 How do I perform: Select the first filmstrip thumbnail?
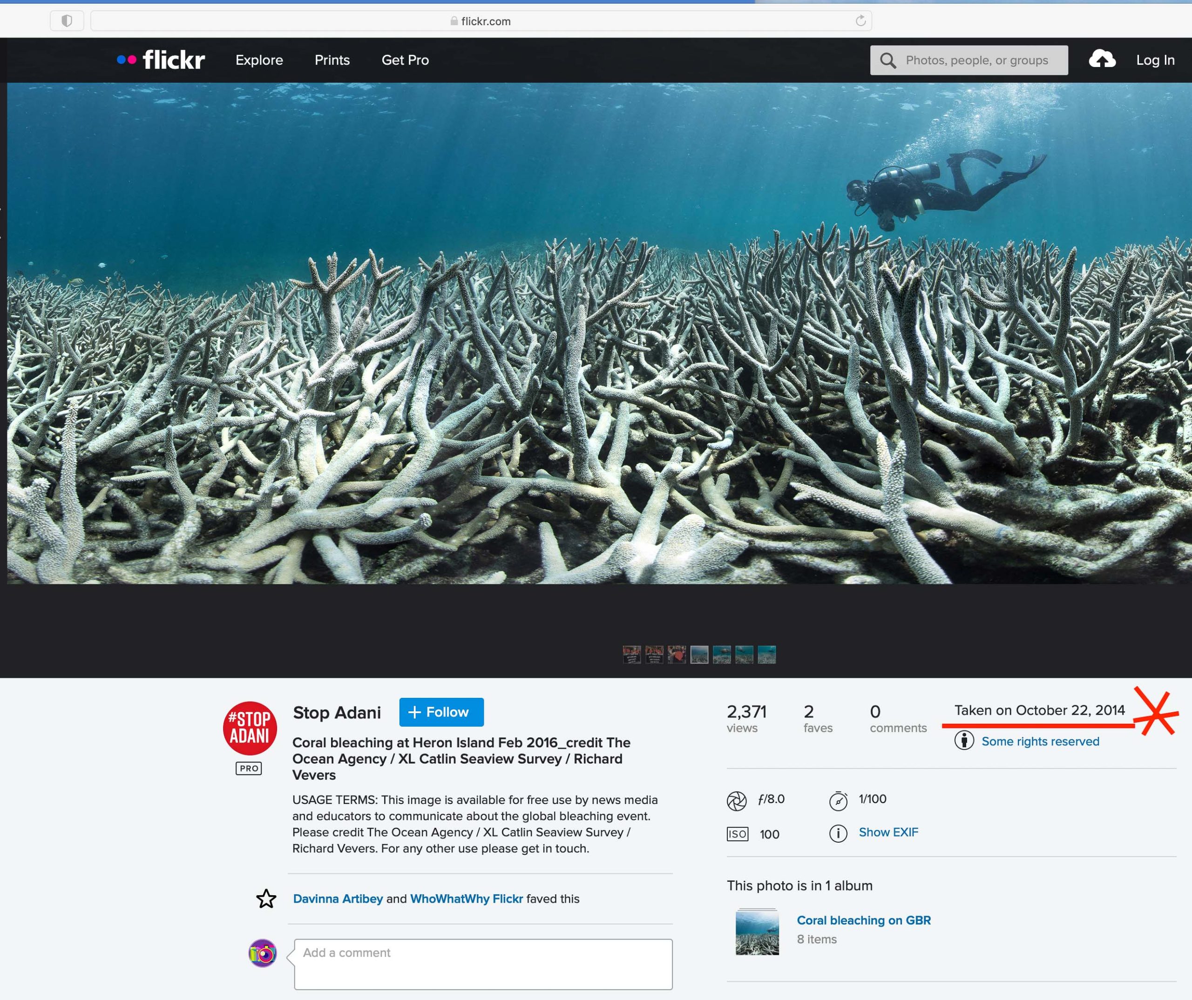point(631,655)
